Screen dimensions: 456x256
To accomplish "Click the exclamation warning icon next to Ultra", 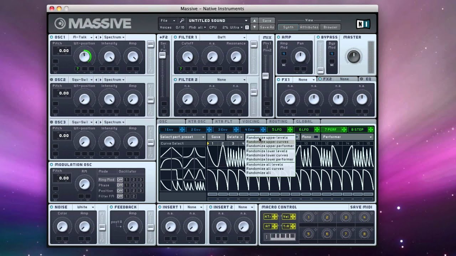I will point(247,27).
